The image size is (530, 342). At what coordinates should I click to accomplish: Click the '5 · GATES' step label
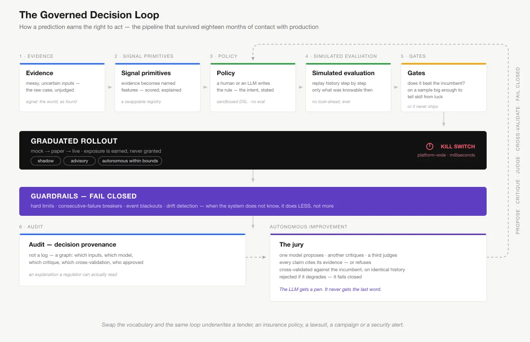[x=413, y=56]
